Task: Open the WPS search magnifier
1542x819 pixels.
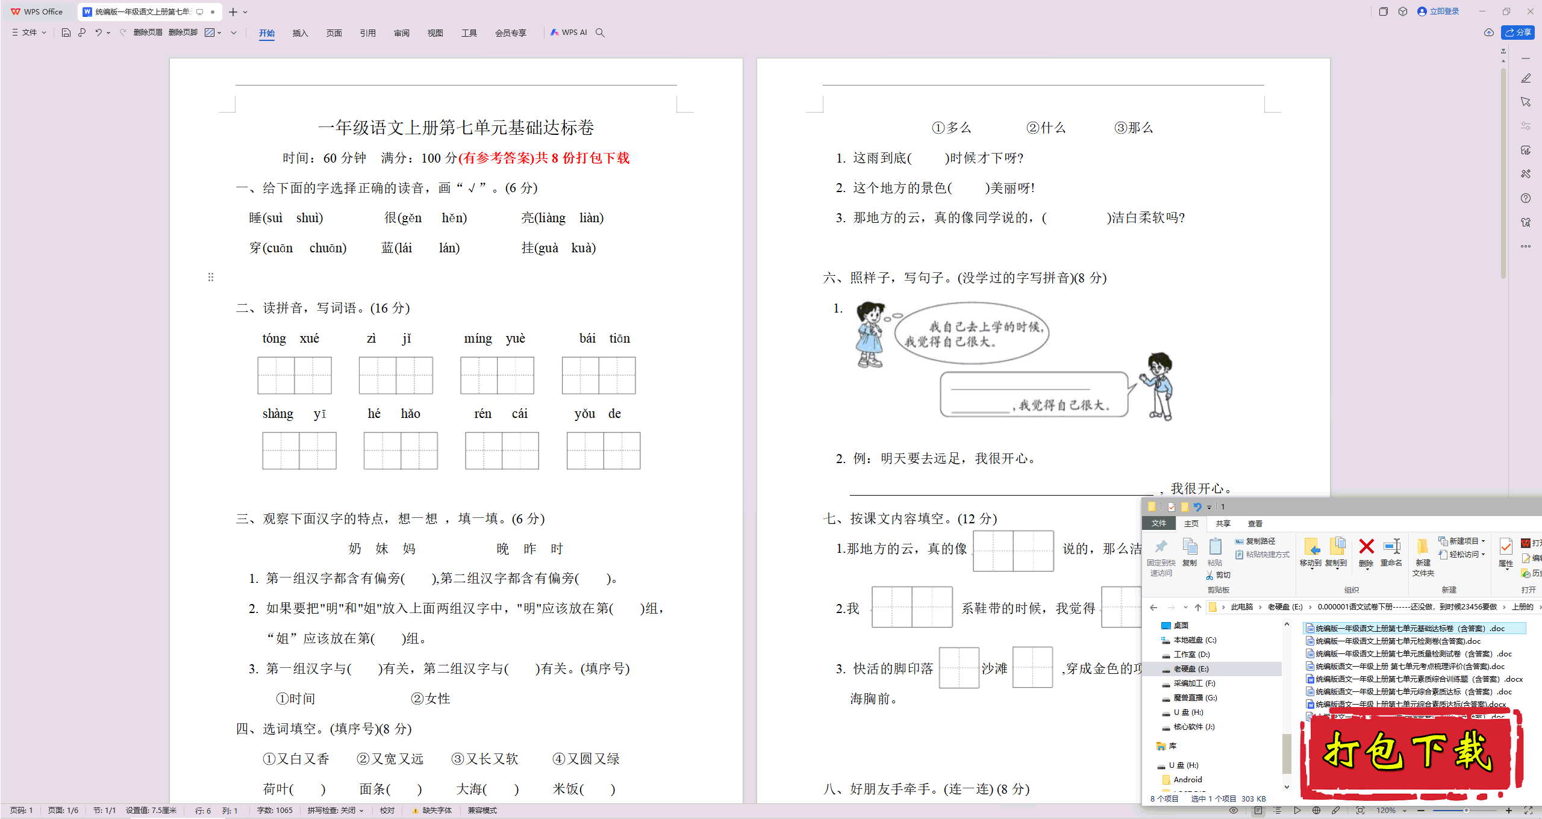Action: [600, 33]
